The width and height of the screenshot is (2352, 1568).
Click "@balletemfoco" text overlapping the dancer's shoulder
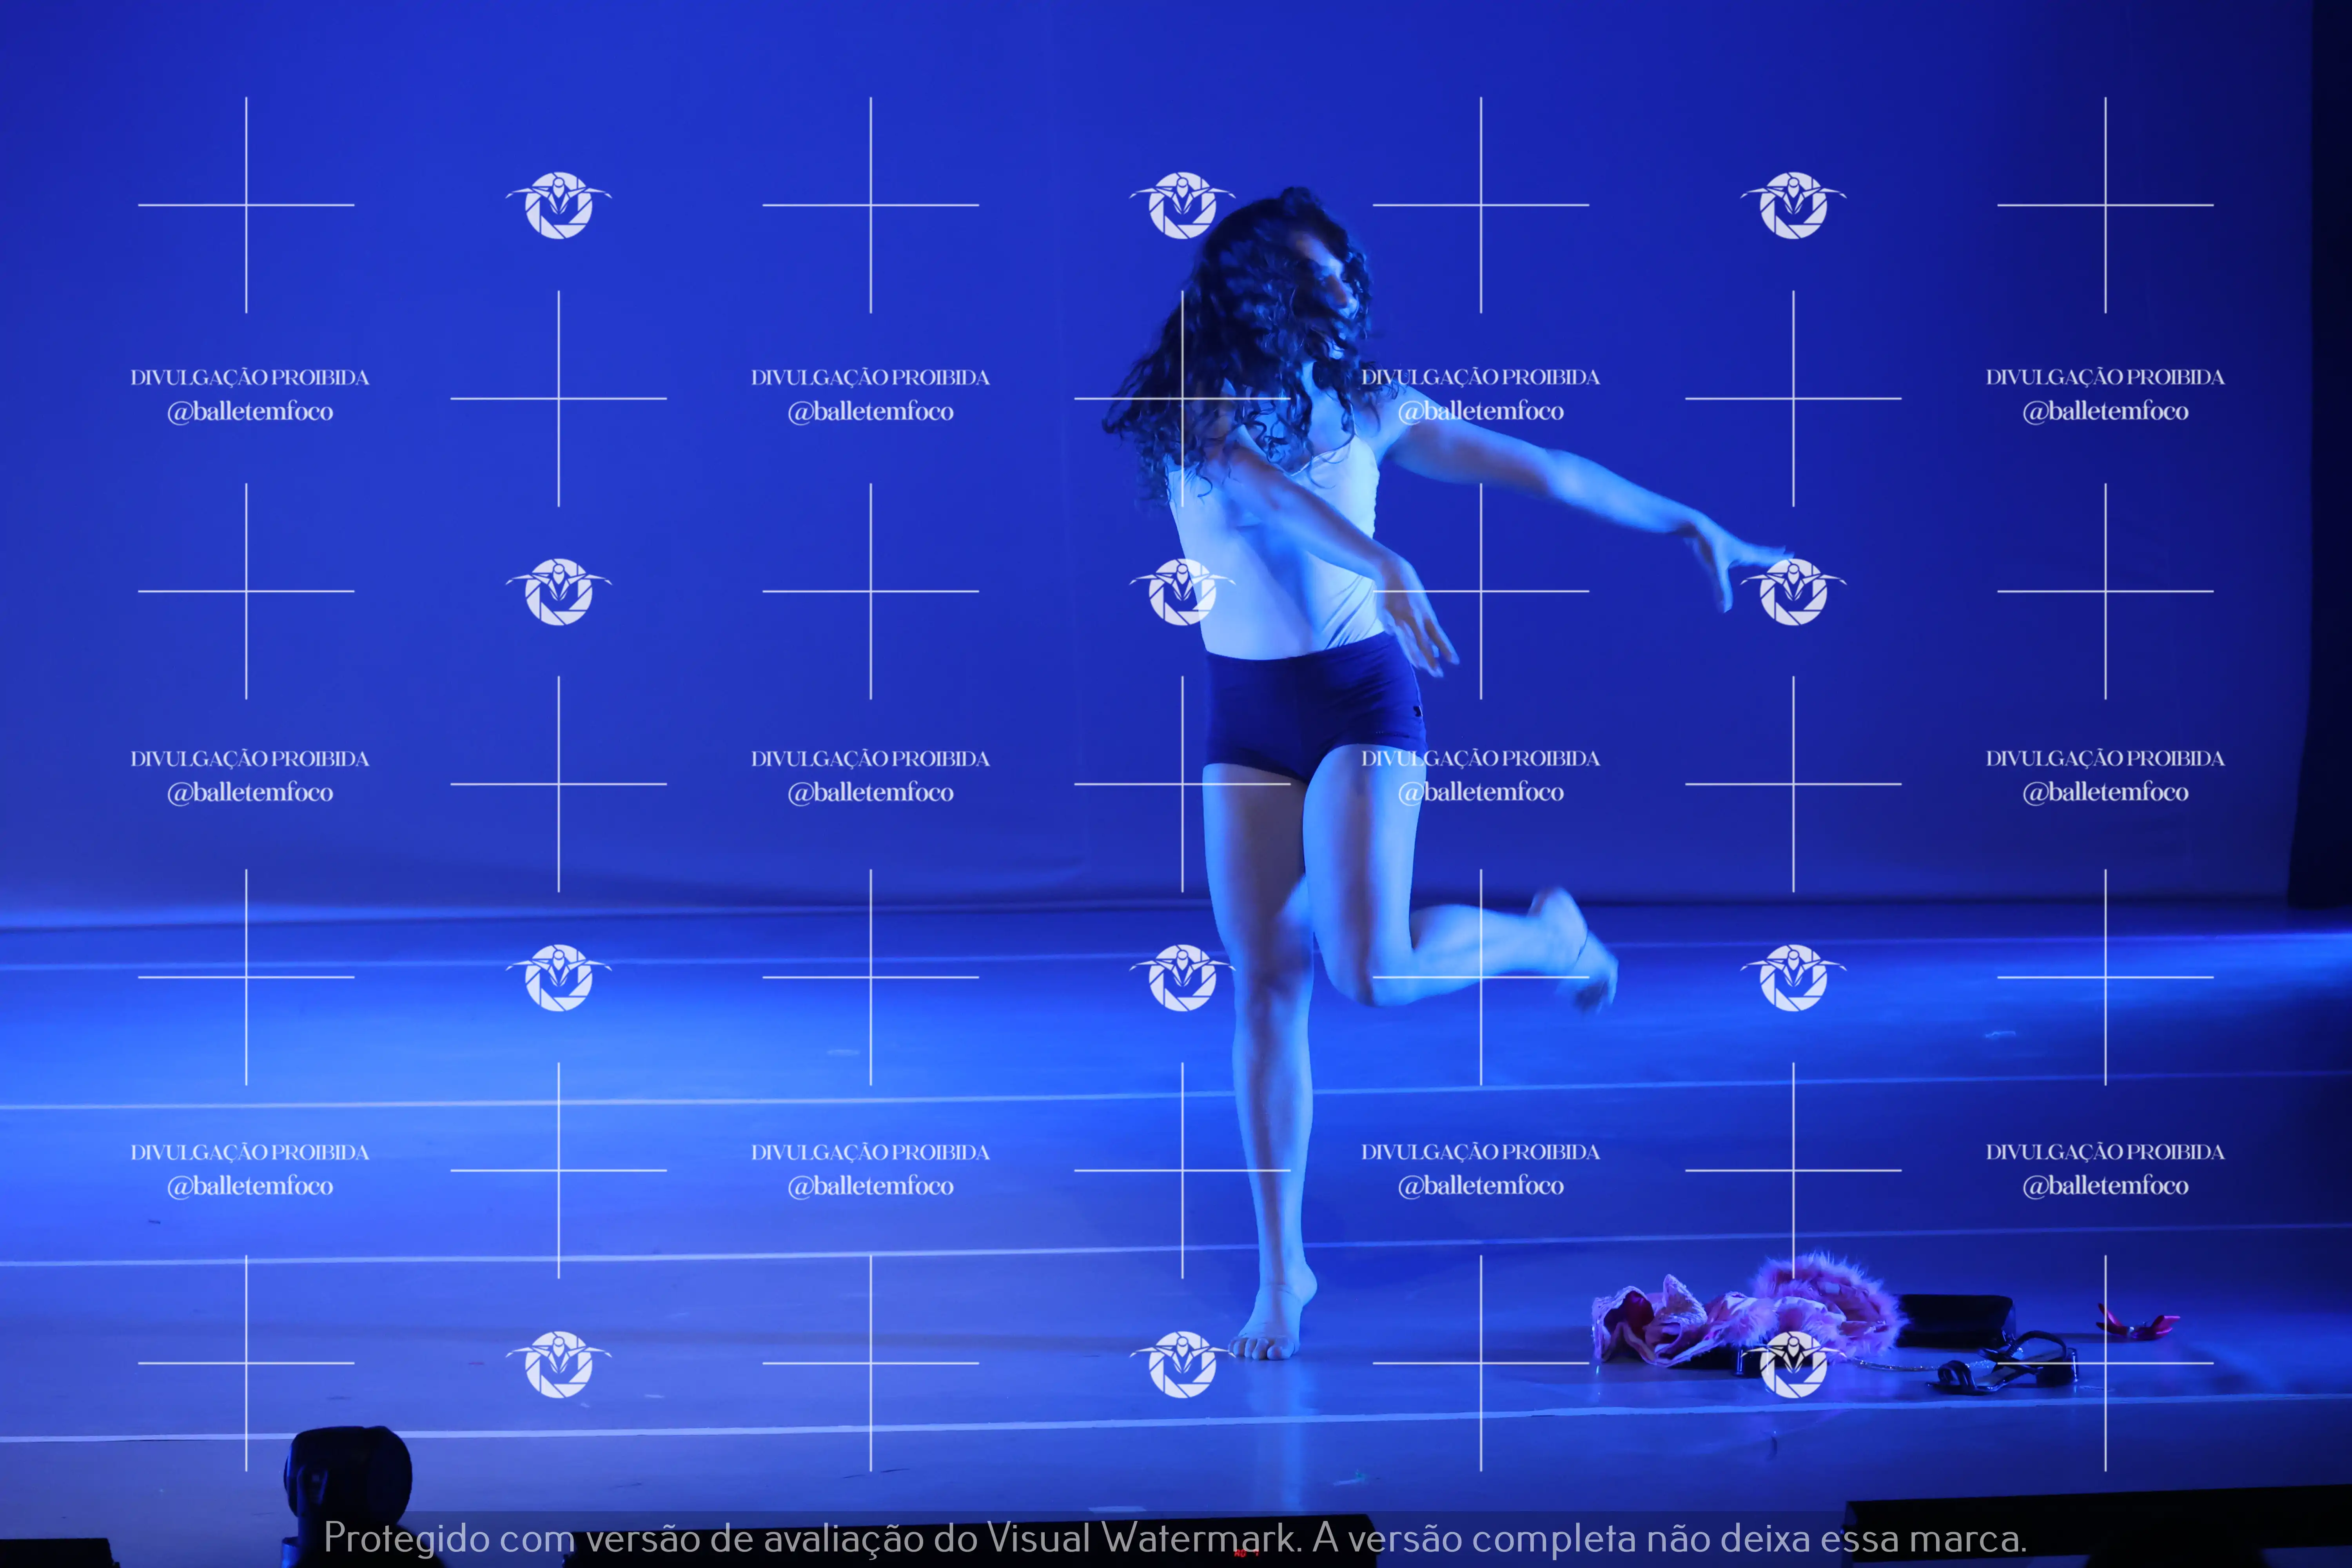[x=1481, y=411]
